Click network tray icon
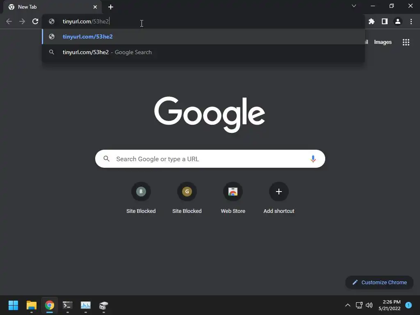 (x=359, y=305)
